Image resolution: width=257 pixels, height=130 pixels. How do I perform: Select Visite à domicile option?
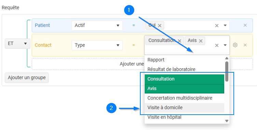click(x=184, y=108)
